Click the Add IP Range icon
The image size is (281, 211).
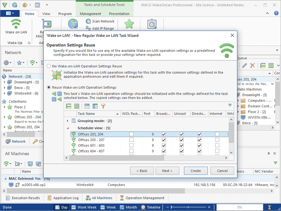88,28
